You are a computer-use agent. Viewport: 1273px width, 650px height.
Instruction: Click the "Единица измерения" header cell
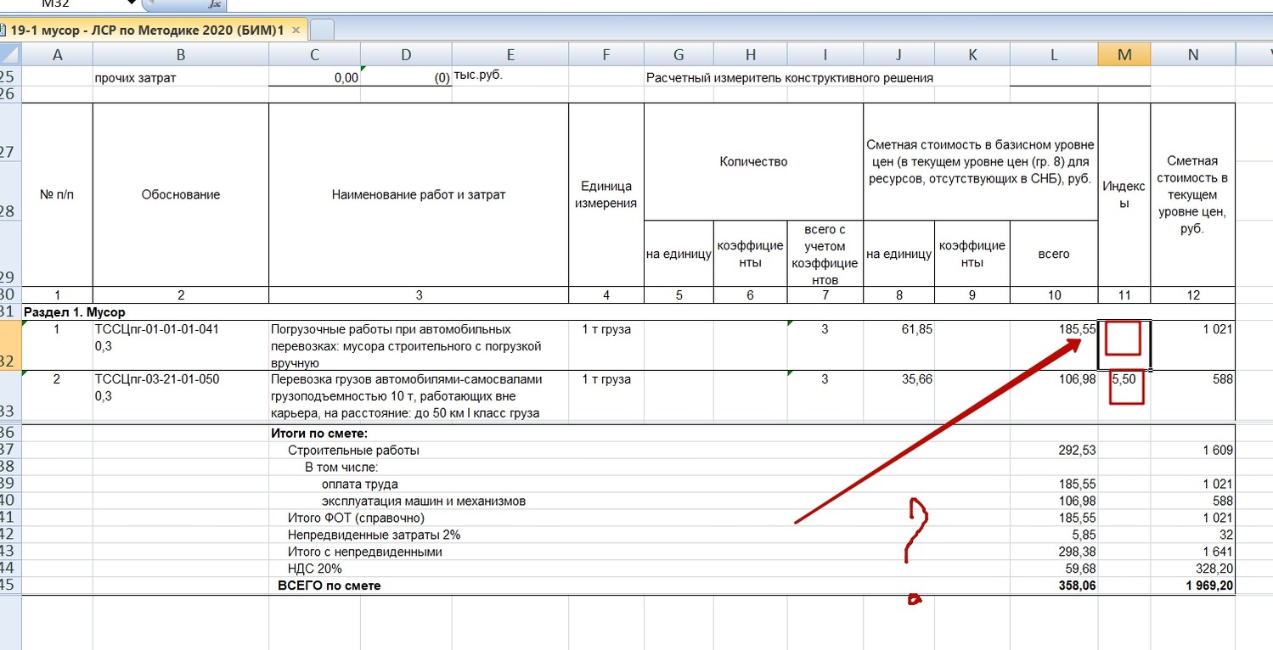(x=606, y=195)
